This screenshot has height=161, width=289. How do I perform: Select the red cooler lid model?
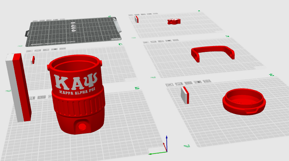tap(244, 101)
